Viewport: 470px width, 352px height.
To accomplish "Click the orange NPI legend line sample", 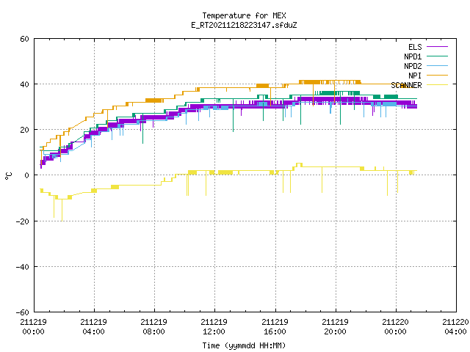I will tap(437, 75).
